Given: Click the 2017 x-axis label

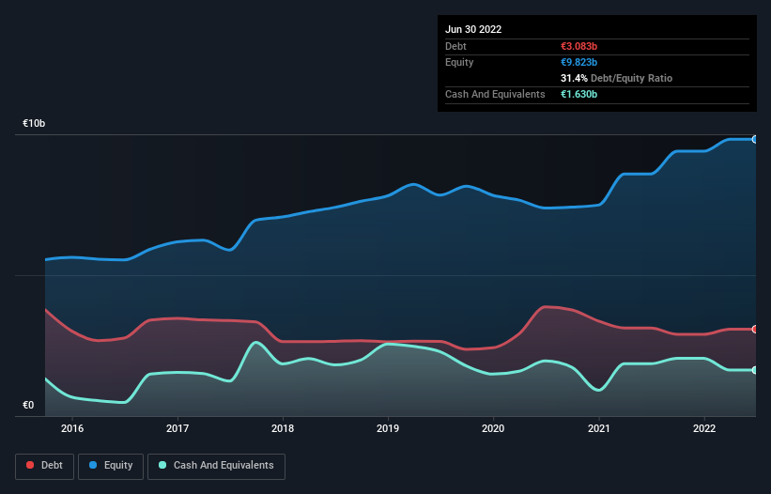Looking at the screenshot, I should (x=177, y=428).
